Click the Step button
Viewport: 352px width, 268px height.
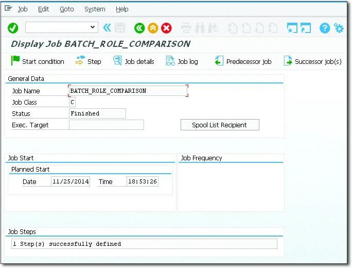coord(88,61)
